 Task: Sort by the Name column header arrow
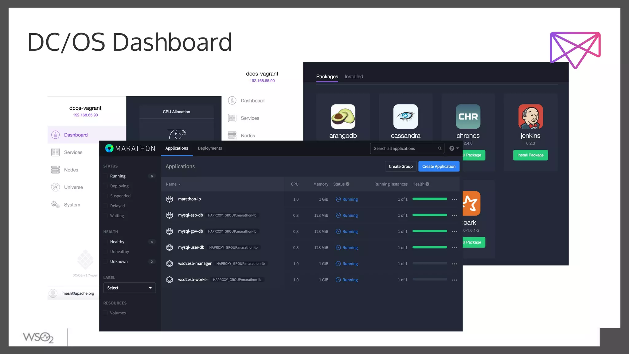point(179,184)
